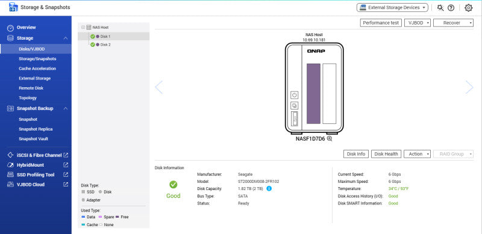This screenshot has width=482, height=234.
Task: Click the Free purple legend swatch
Action: 117,217
